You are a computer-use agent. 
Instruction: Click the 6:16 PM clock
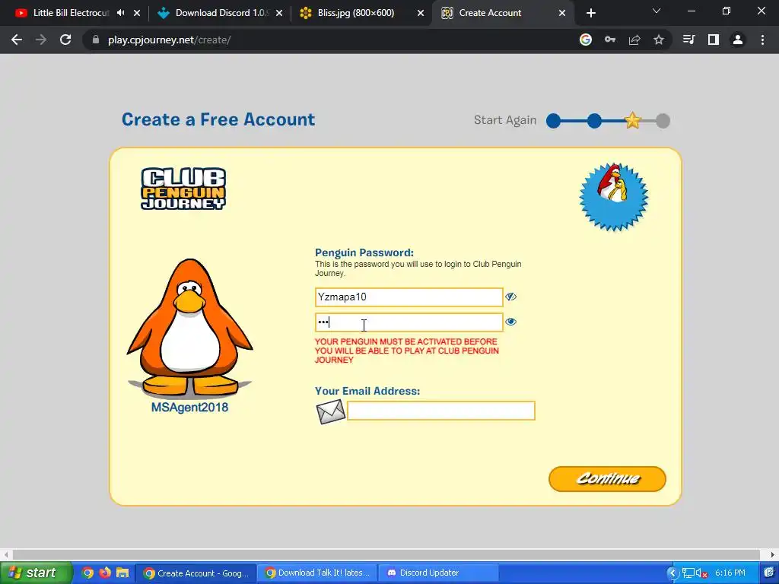tap(730, 573)
